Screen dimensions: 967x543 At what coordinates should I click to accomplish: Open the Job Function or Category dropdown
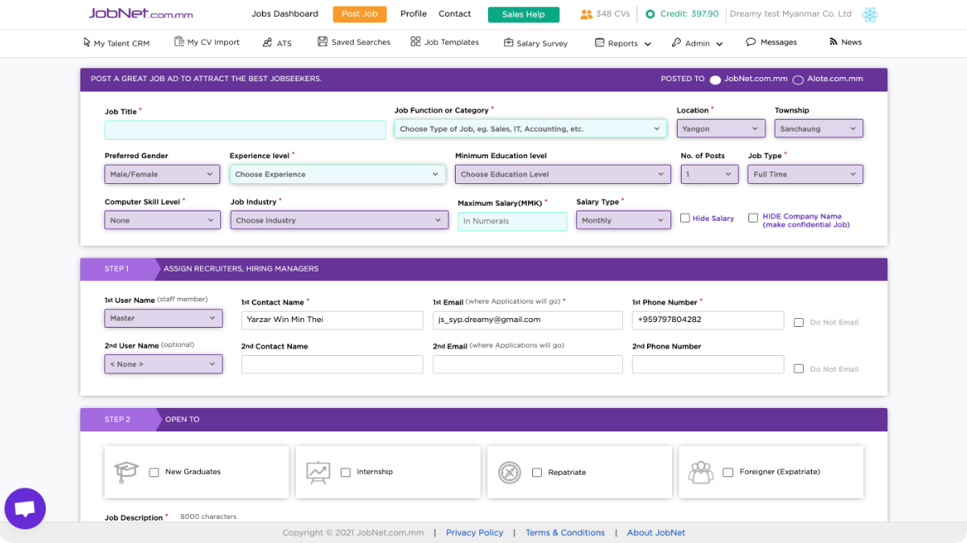point(531,129)
